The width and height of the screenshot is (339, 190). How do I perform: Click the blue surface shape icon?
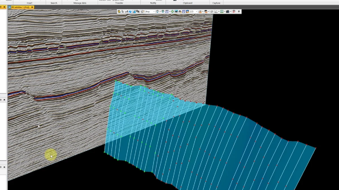[130, 12]
